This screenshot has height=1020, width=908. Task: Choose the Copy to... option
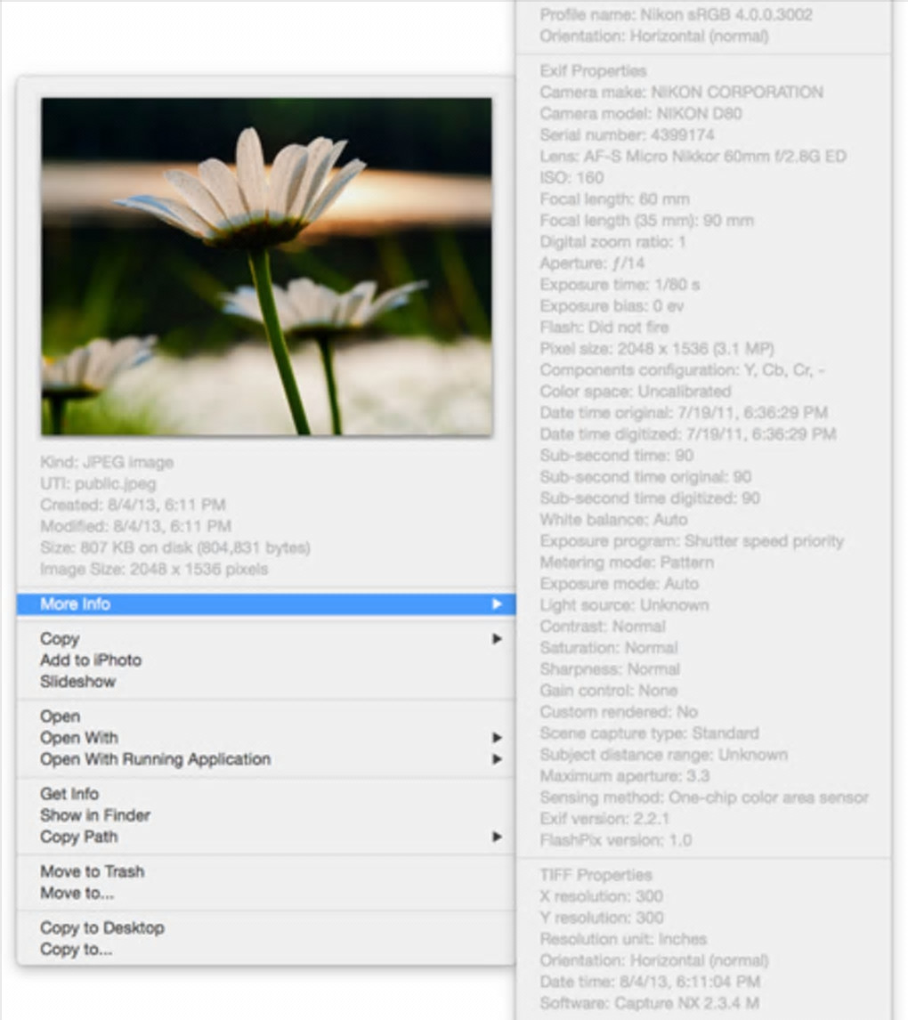pos(76,949)
